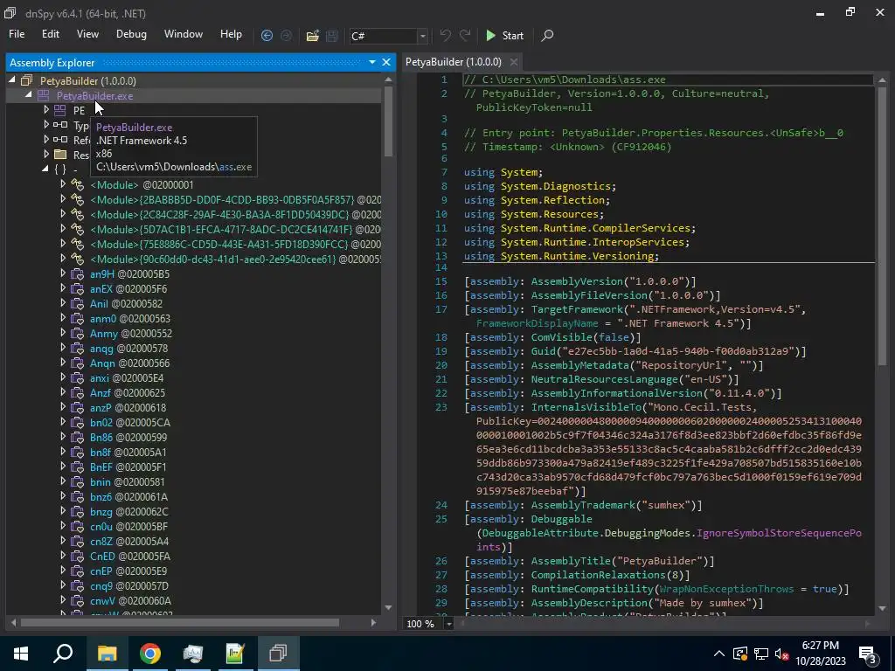Expand the PE node
Screen dimensions: 895x671
coord(46,109)
